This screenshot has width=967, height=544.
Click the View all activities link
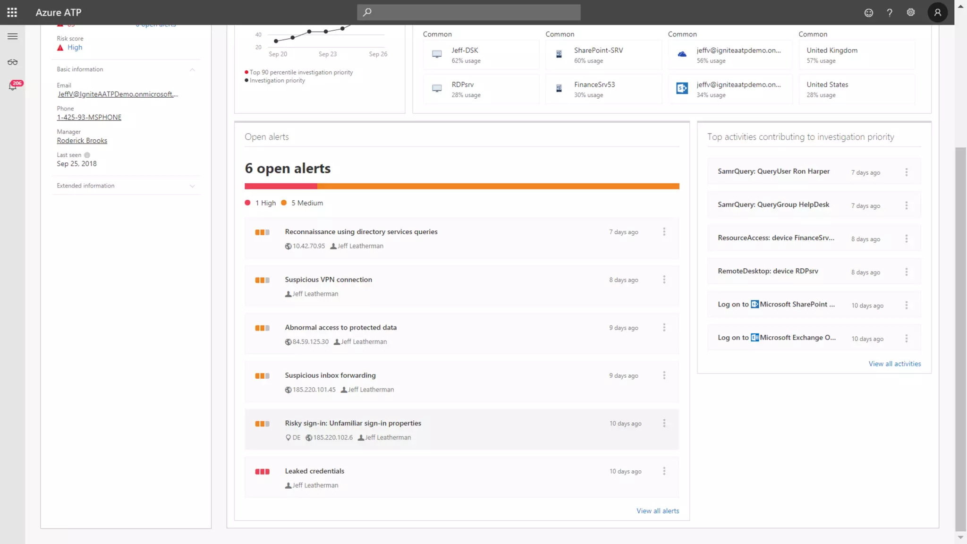coord(894,364)
